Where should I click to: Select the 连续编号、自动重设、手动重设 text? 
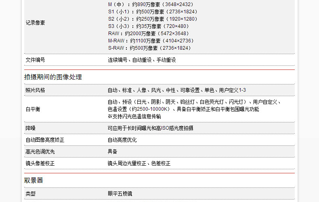142,60
